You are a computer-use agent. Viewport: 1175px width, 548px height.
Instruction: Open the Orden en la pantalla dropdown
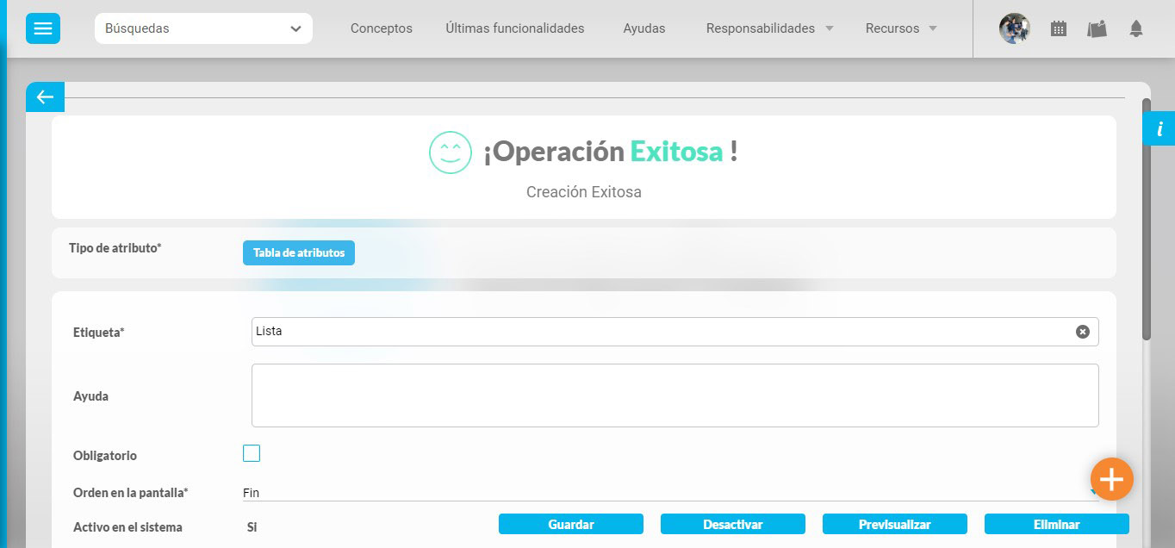(x=668, y=493)
